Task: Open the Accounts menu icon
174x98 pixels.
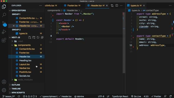Action: [x=4, y=82]
